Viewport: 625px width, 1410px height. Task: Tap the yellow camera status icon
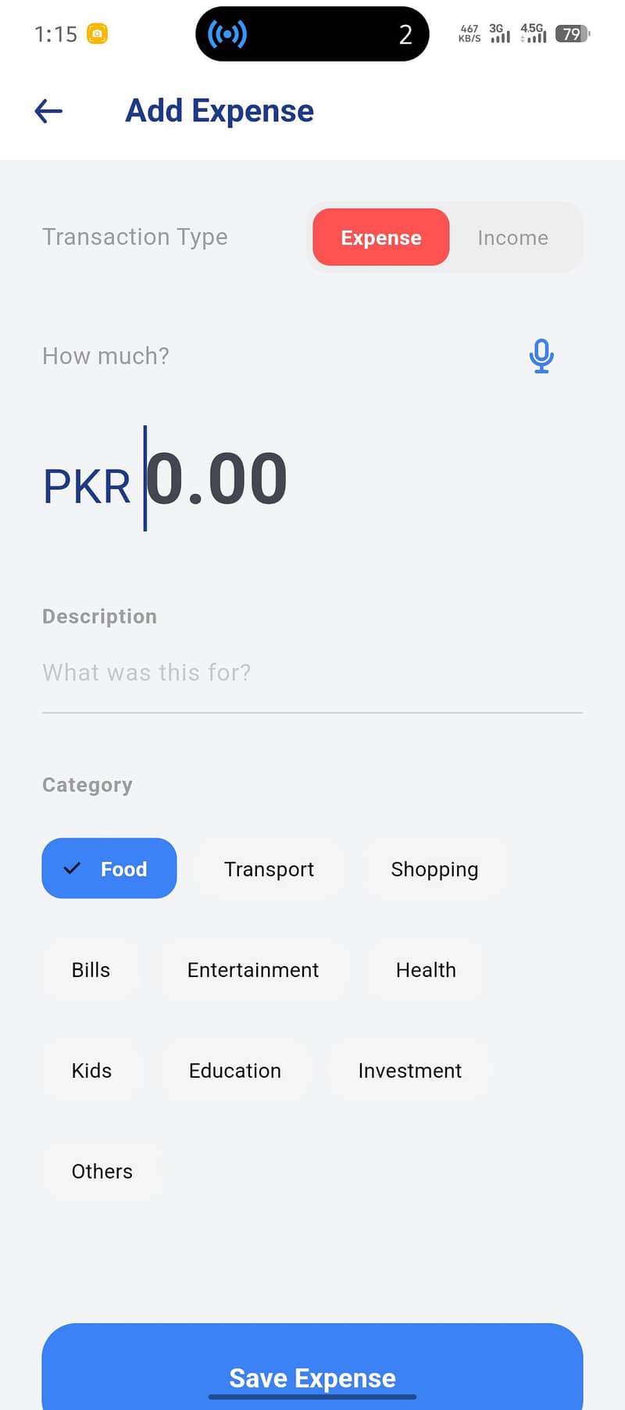click(x=97, y=34)
